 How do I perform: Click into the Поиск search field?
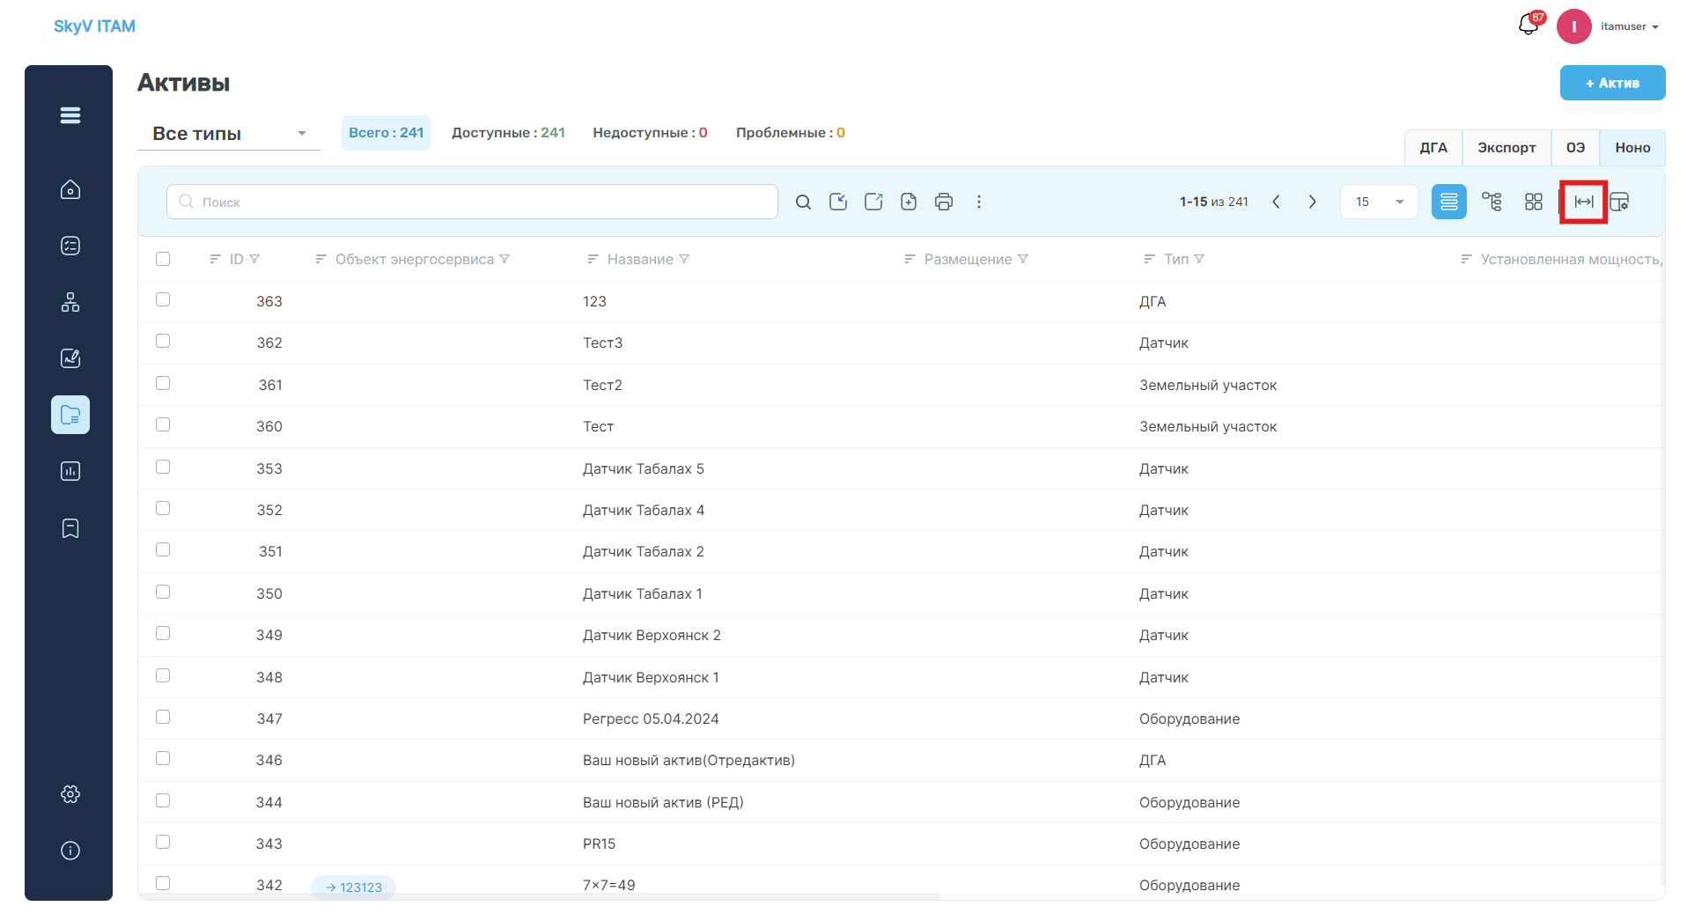tap(472, 202)
